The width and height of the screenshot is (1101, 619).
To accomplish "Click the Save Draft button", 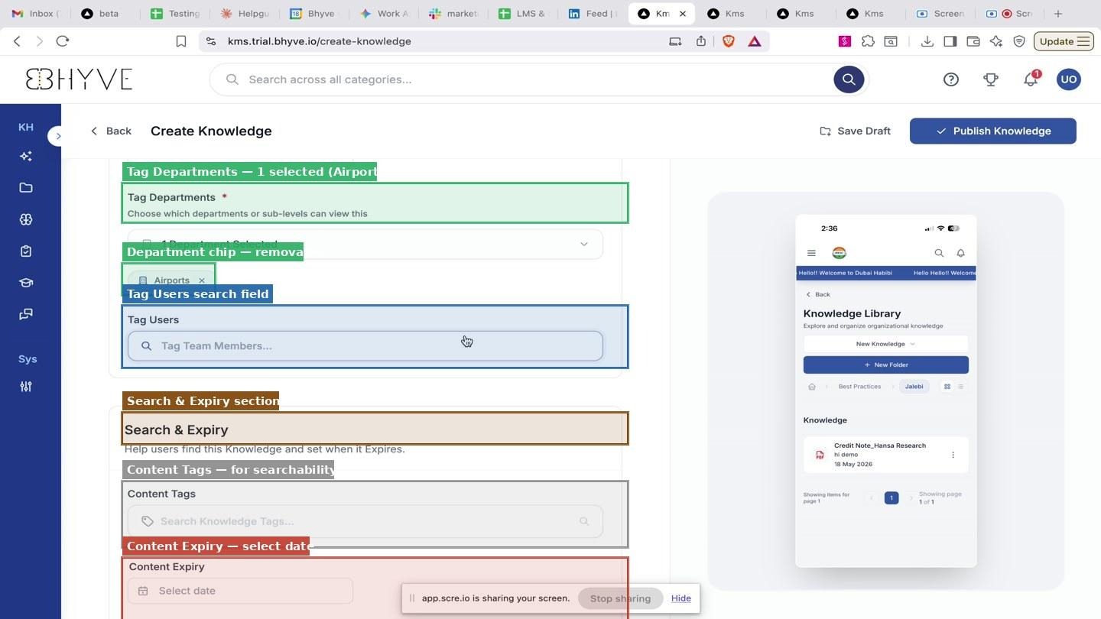I will pyautogui.click(x=855, y=131).
